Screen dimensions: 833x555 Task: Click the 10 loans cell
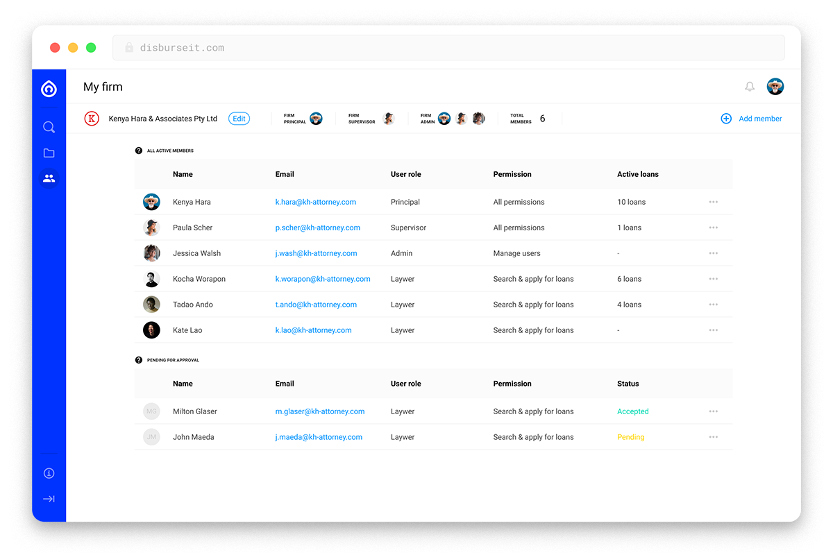[632, 202]
